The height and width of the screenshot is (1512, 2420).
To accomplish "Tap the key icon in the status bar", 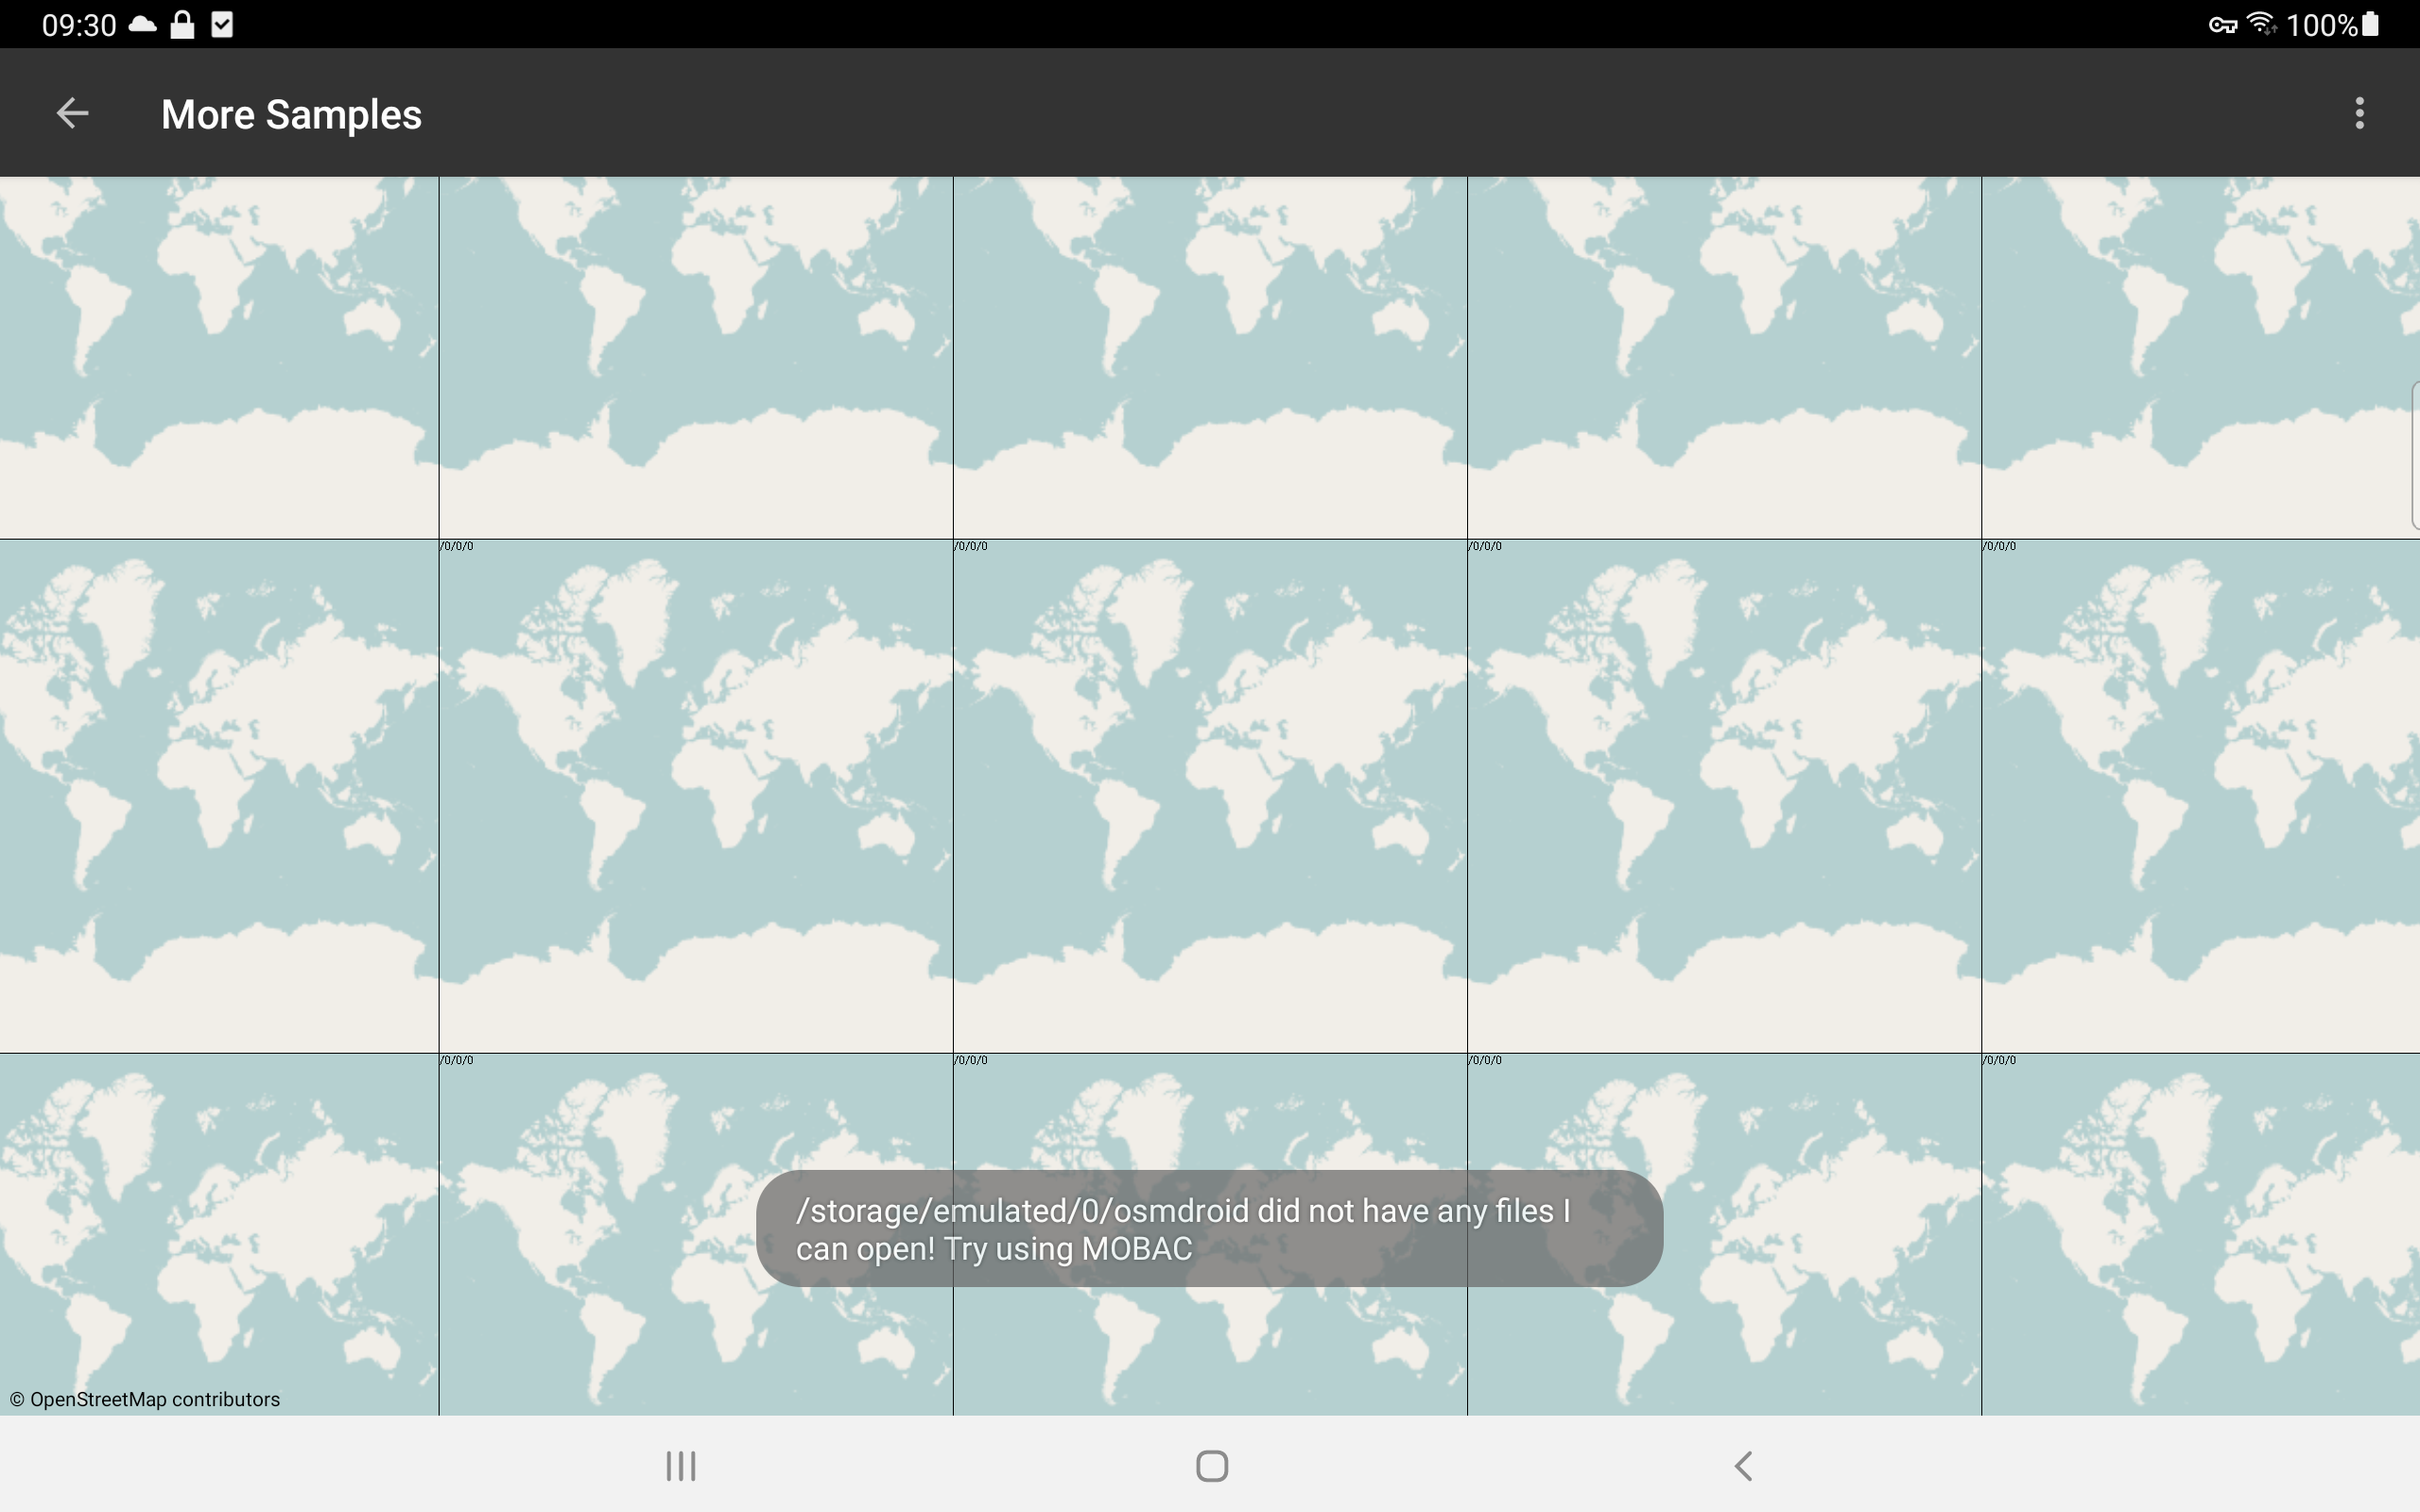I will pyautogui.click(x=2222, y=24).
